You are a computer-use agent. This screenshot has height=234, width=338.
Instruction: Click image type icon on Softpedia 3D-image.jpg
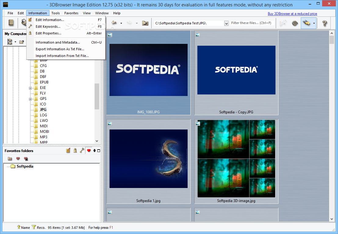[x=198, y=124]
